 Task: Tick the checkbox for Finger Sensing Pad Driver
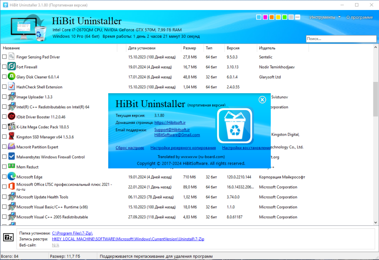[x=4, y=57]
